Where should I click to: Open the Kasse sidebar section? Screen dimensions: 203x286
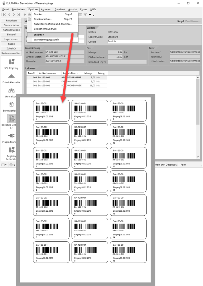point(11,44)
